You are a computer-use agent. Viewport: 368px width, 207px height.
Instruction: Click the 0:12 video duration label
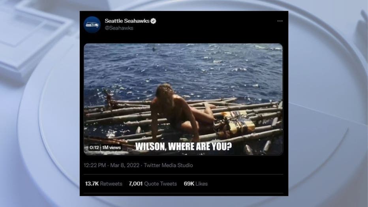(94, 147)
